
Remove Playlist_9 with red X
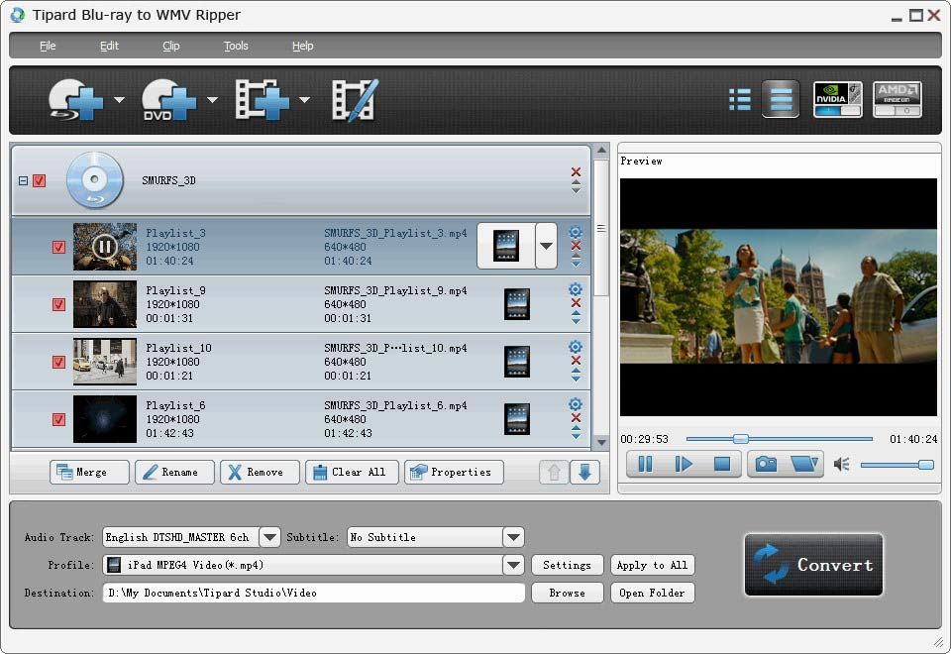(577, 303)
